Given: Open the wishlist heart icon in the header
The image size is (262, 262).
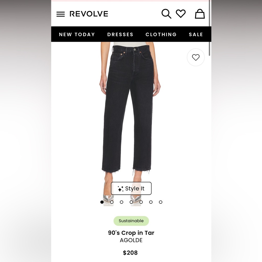Looking at the screenshot, I should click(x=181, y=14).
